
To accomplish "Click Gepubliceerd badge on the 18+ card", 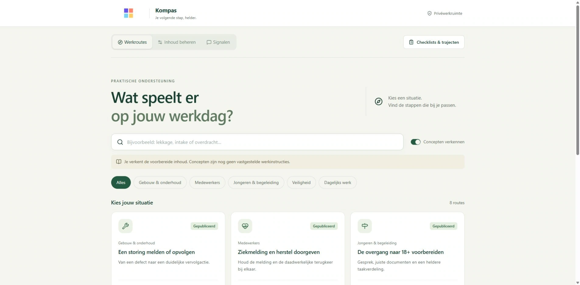I will coord(444,226).
